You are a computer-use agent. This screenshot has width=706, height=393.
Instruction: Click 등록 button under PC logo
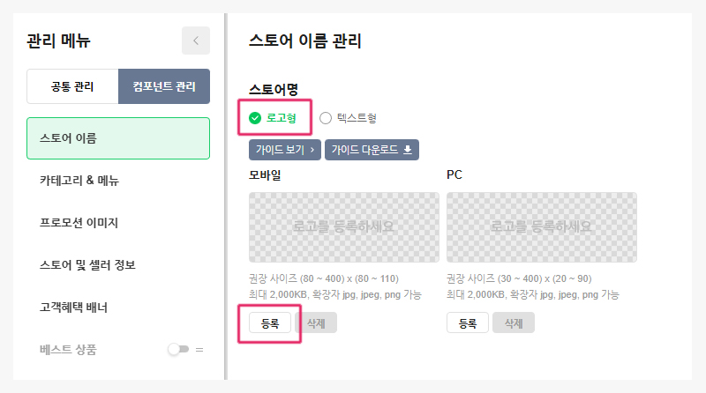pos(468,323)
